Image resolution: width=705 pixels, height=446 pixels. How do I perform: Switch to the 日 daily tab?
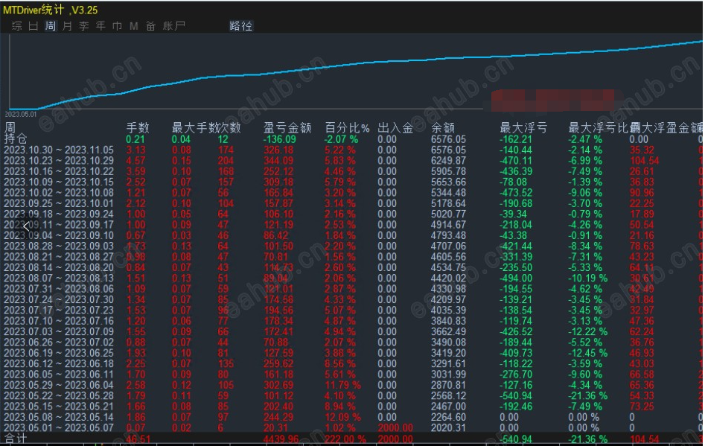tap(34, 25)
